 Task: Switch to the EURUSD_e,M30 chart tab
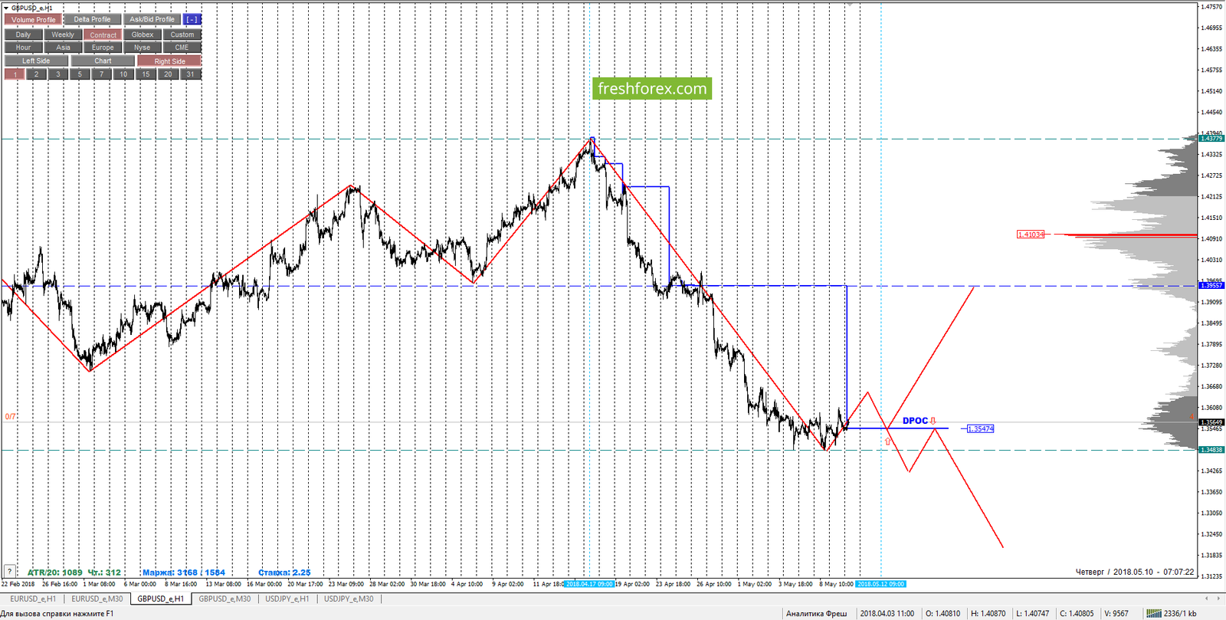pos(97,599)
